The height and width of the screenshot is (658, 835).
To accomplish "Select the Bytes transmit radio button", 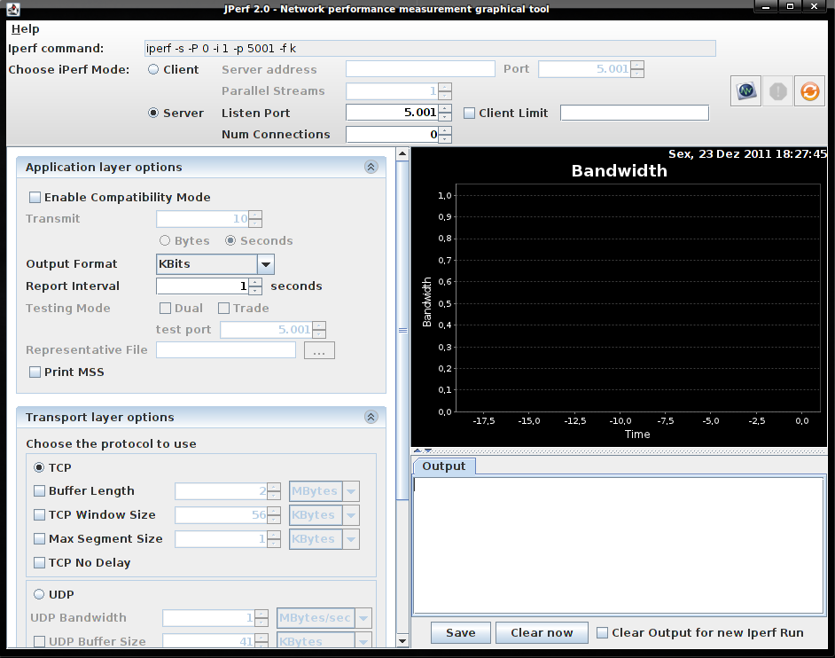I will [x=165, y=241].
